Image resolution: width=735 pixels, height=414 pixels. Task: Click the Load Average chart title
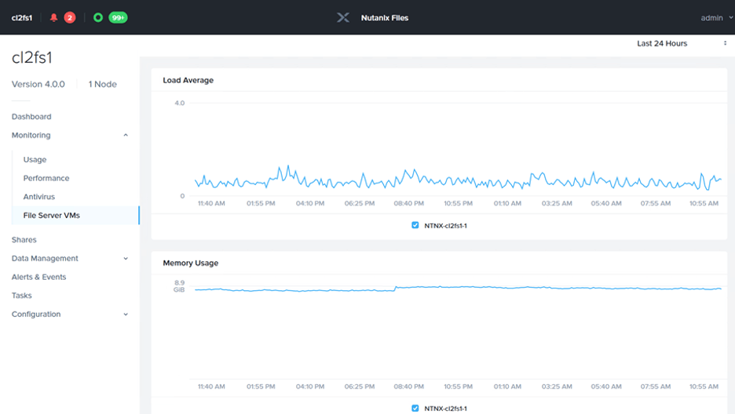[188, 80]
